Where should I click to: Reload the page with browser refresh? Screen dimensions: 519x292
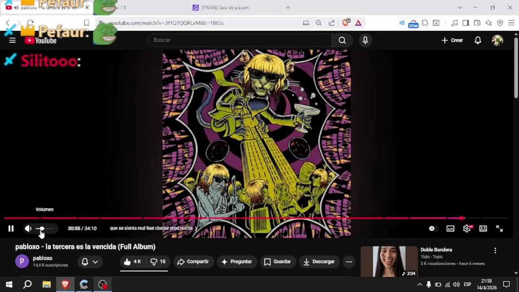pyautogui.click(x=30, y=23)
